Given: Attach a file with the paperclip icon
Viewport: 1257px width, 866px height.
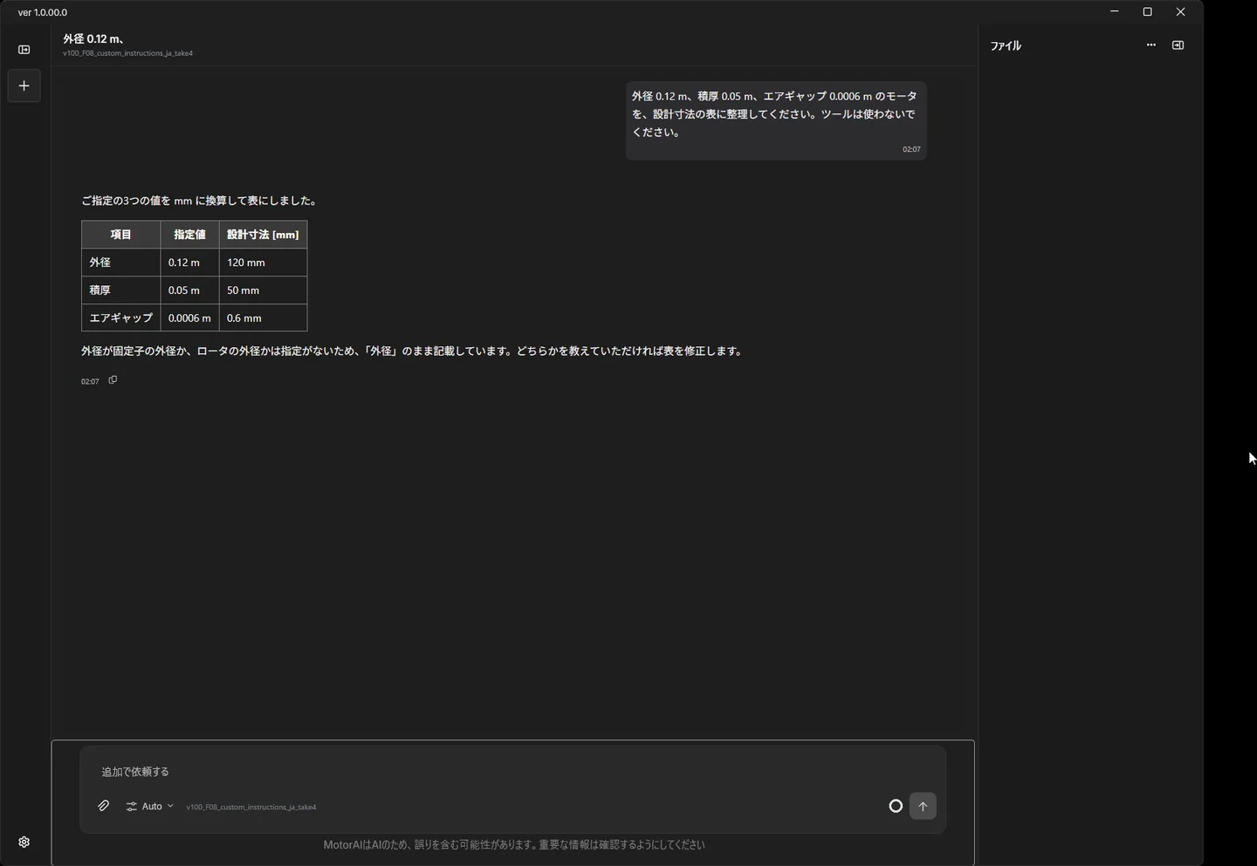Looking at the screenshot, I should click(x=103, y=806).
